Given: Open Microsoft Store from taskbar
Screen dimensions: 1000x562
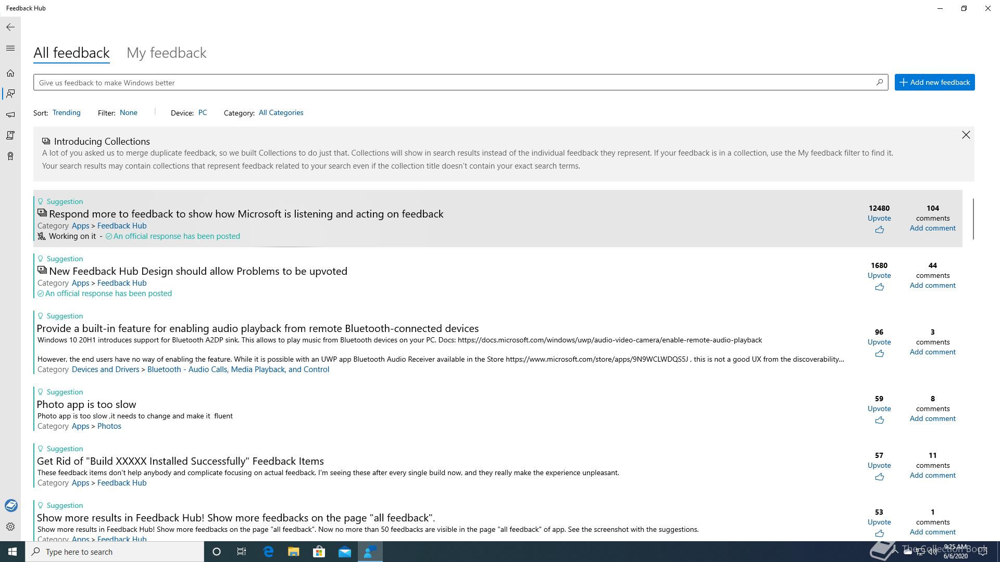Looking at the screenshot, I should 319,552.
